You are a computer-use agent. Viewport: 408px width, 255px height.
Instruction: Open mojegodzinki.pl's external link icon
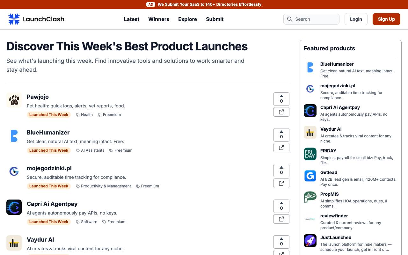(281, 183)
